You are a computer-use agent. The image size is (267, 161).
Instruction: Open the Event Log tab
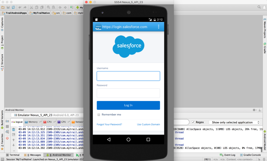click(227, 155)
